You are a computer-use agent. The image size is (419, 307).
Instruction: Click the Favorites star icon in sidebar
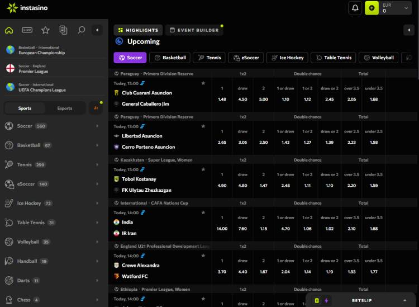point(45,30)
